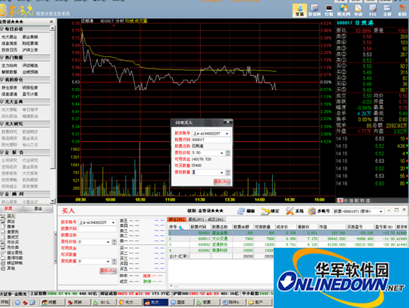Click the 全屏 fullscreen toolbar icon
Image resolution: width=409 pixels, height=308 pixels.
pos(387,11)
